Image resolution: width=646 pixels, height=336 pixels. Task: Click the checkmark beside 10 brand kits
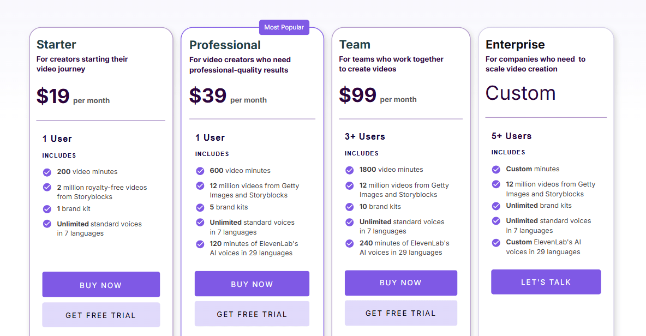pos(349,207)
